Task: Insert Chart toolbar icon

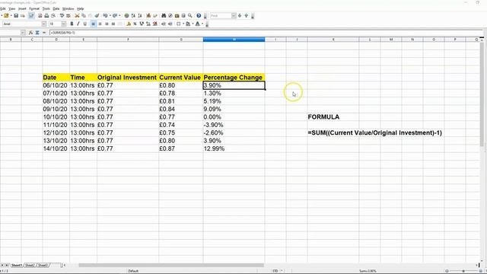Action: point(148,15)
